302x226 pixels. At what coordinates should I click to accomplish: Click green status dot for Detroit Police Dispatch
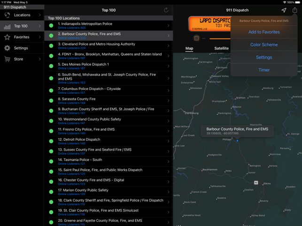pos(51,141)
